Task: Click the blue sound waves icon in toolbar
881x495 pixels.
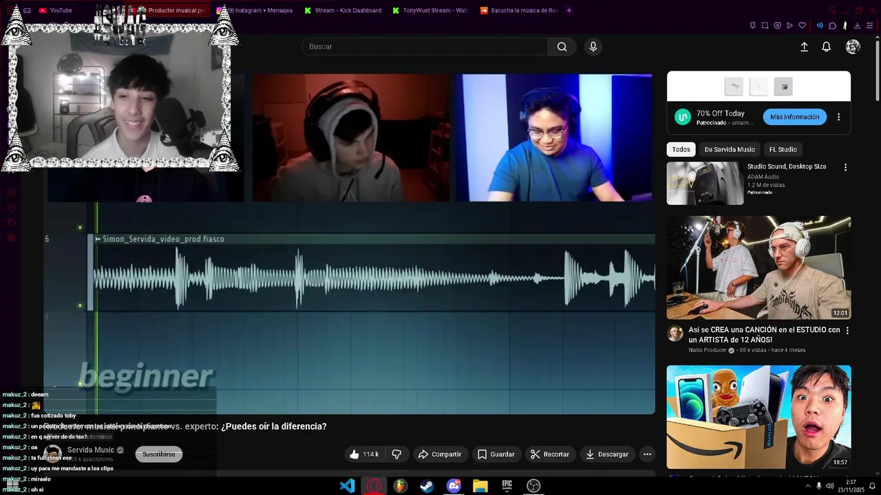Action: click(x=820, y=25)
